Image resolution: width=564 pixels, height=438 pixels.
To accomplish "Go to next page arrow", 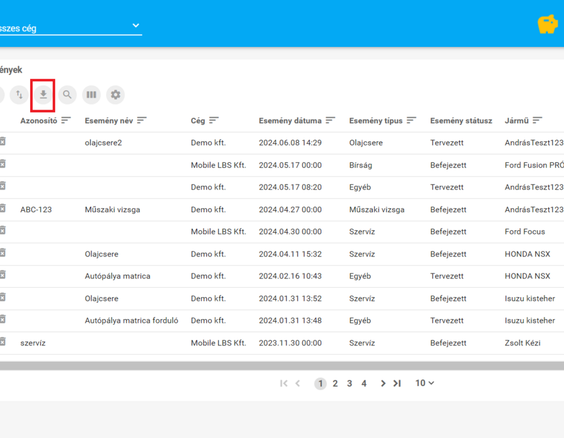I will pos(383,384).
